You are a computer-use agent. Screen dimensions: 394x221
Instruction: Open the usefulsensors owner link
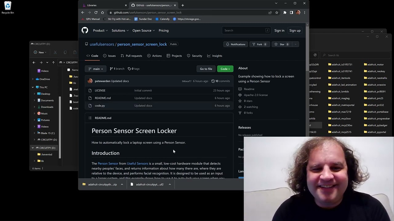[x=102, y=44]
